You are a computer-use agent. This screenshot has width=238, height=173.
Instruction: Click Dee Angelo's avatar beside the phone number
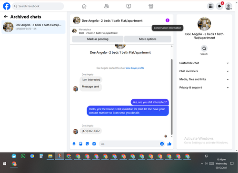click(75, 131)
